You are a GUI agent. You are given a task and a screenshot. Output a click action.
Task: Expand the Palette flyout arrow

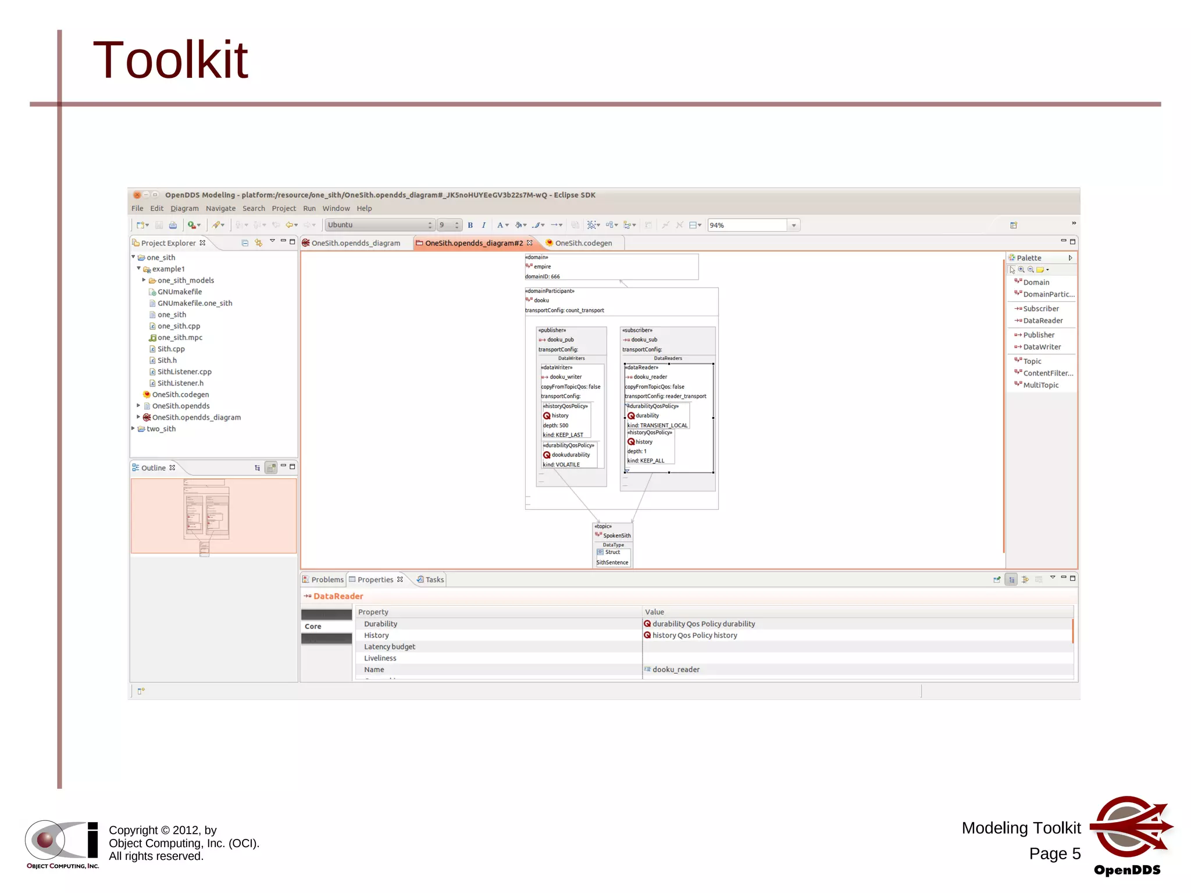coord(1070,258)
